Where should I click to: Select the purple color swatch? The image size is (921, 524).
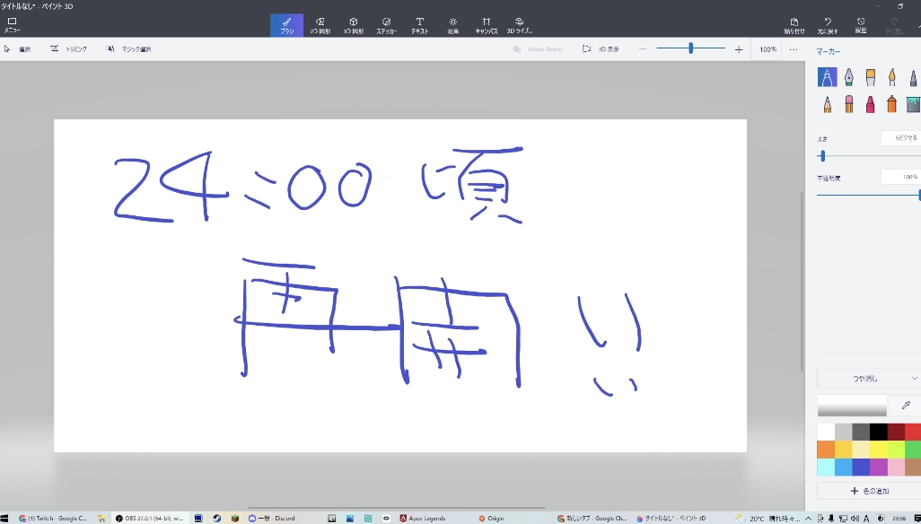pyautogui.click(x=879, y=467)
